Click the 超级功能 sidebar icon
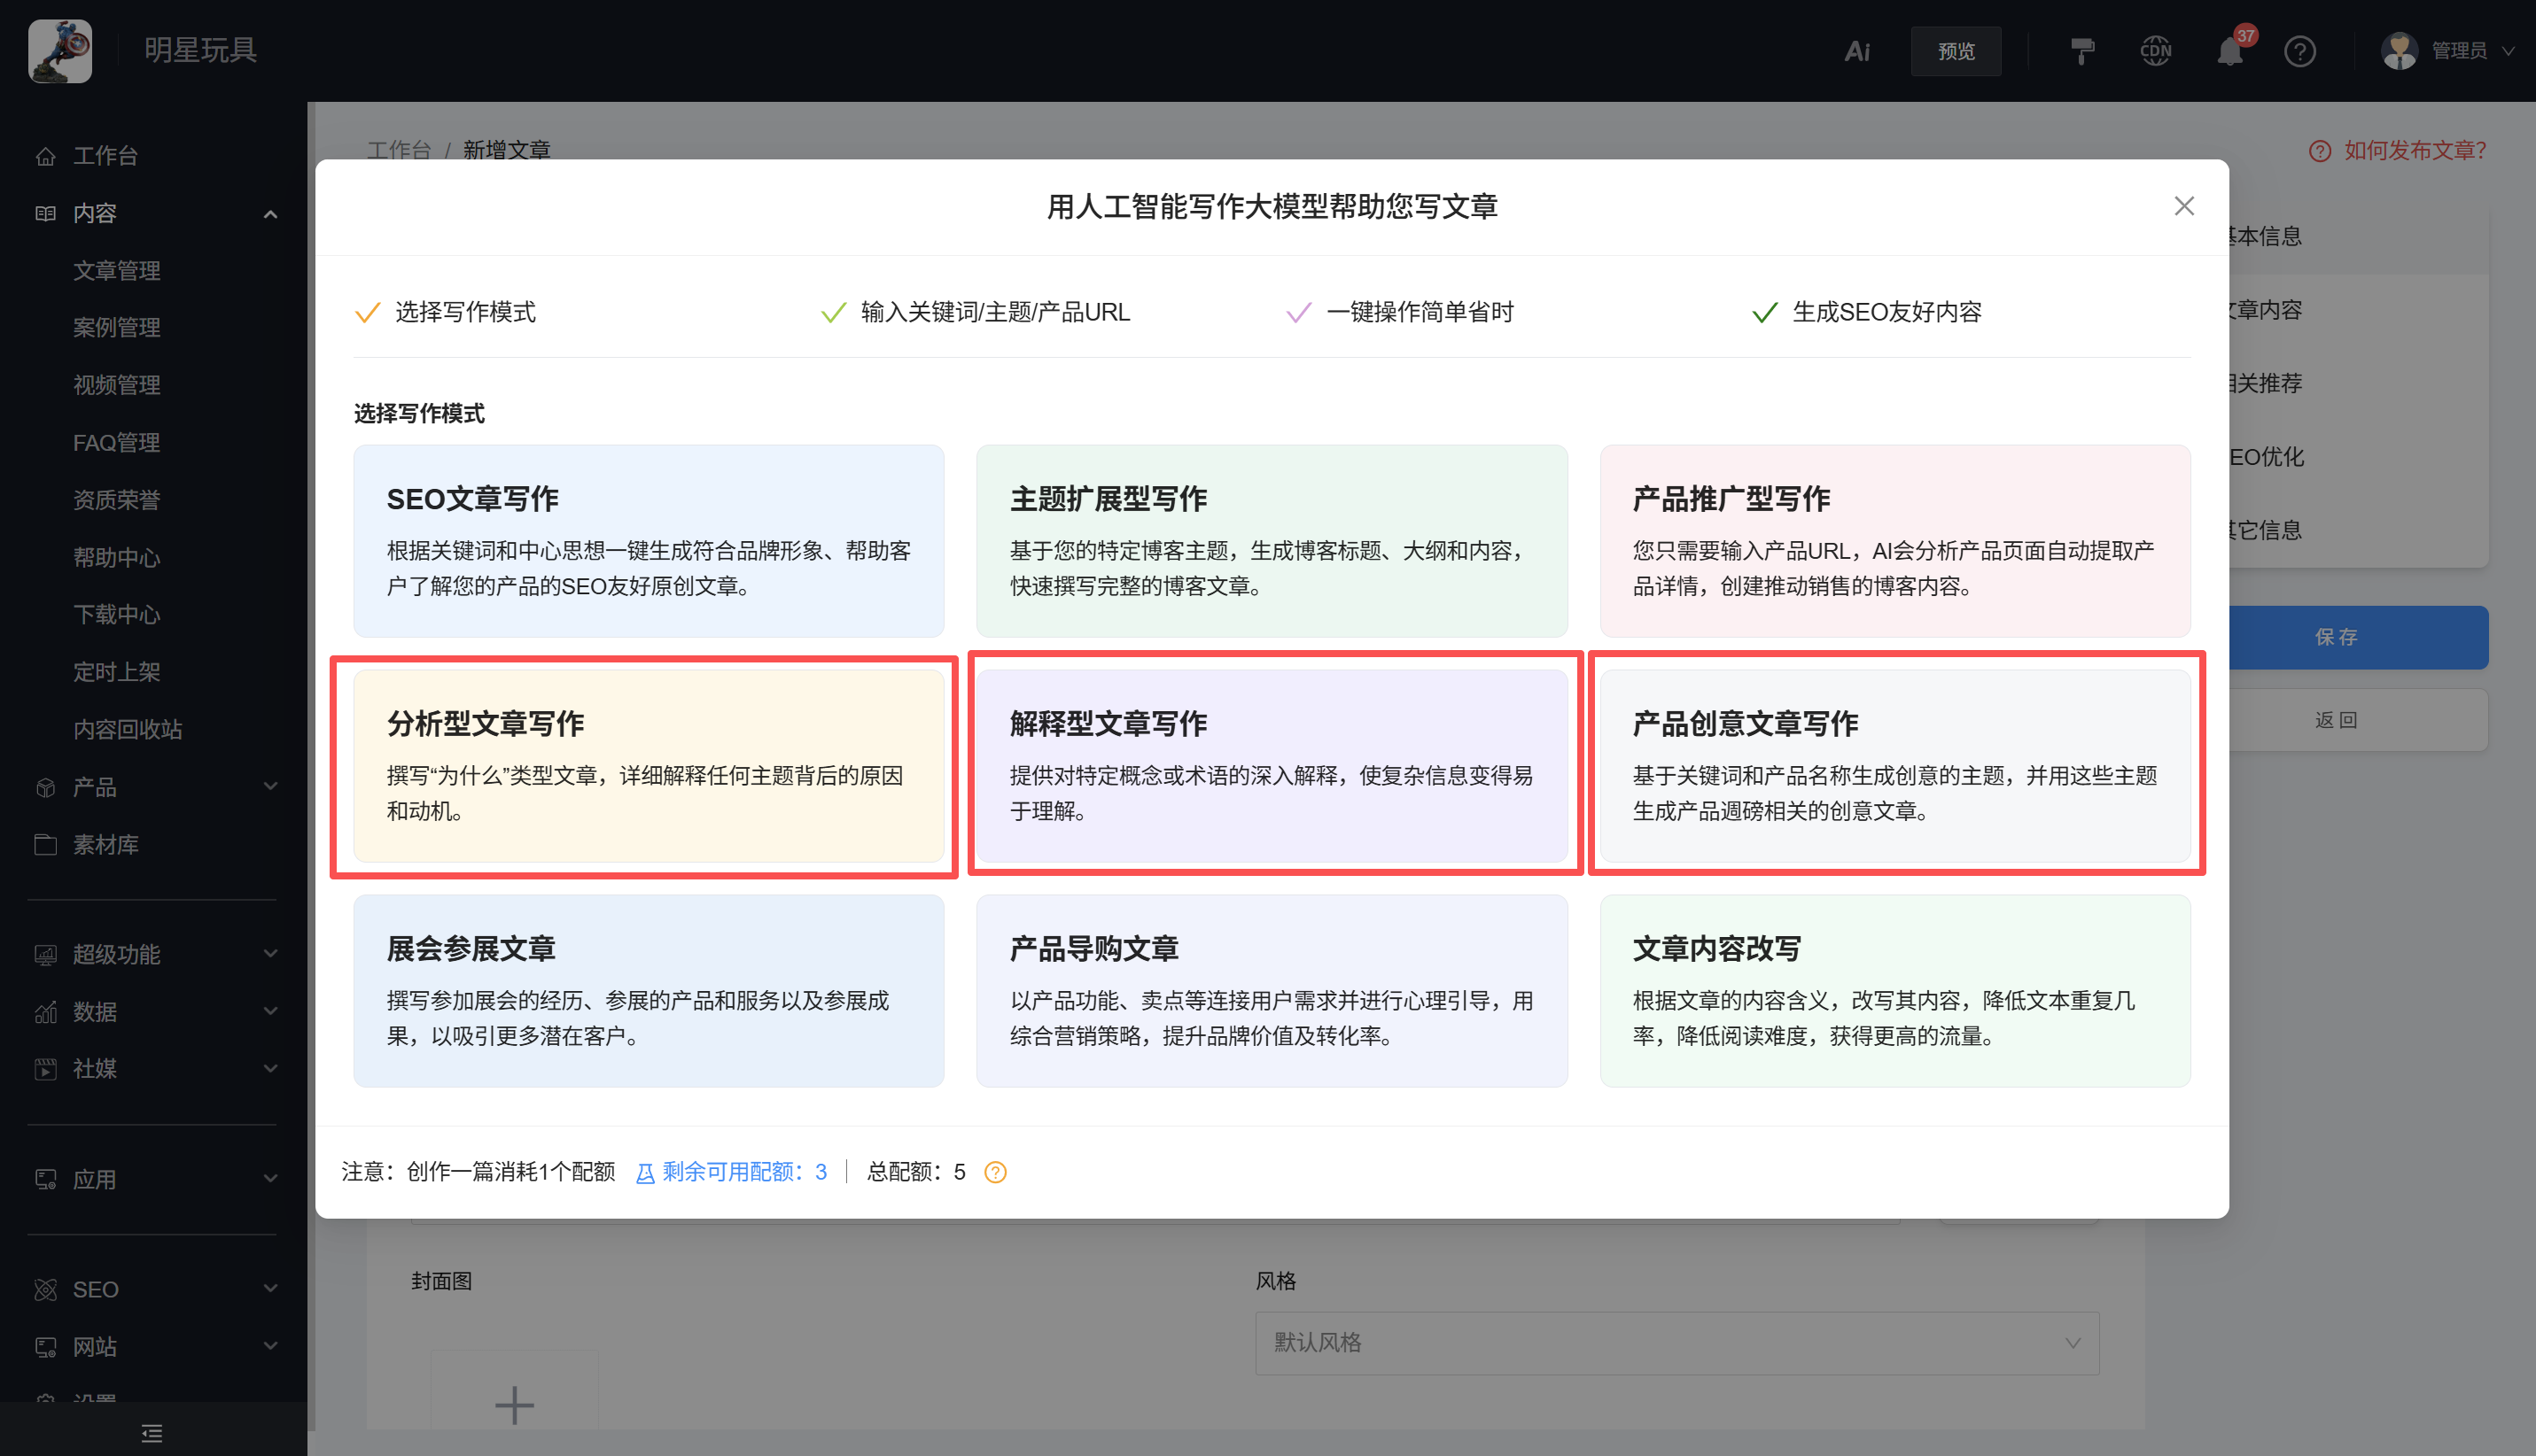The image size is (2536, 1456). (46, 954)
